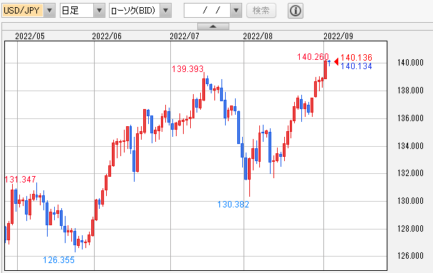Click the 134.000 price axis label
Viewport: 433px width, 273px height.
click(410, 146)
